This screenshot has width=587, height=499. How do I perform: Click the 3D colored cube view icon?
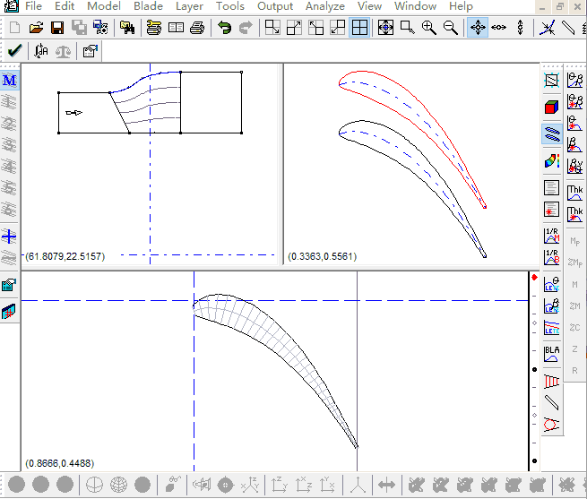[552, 108]
